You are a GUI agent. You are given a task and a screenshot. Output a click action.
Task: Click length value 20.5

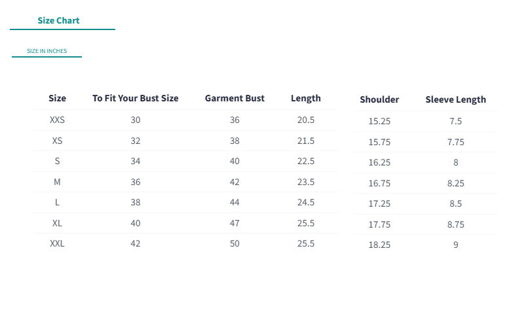[306, 120]
